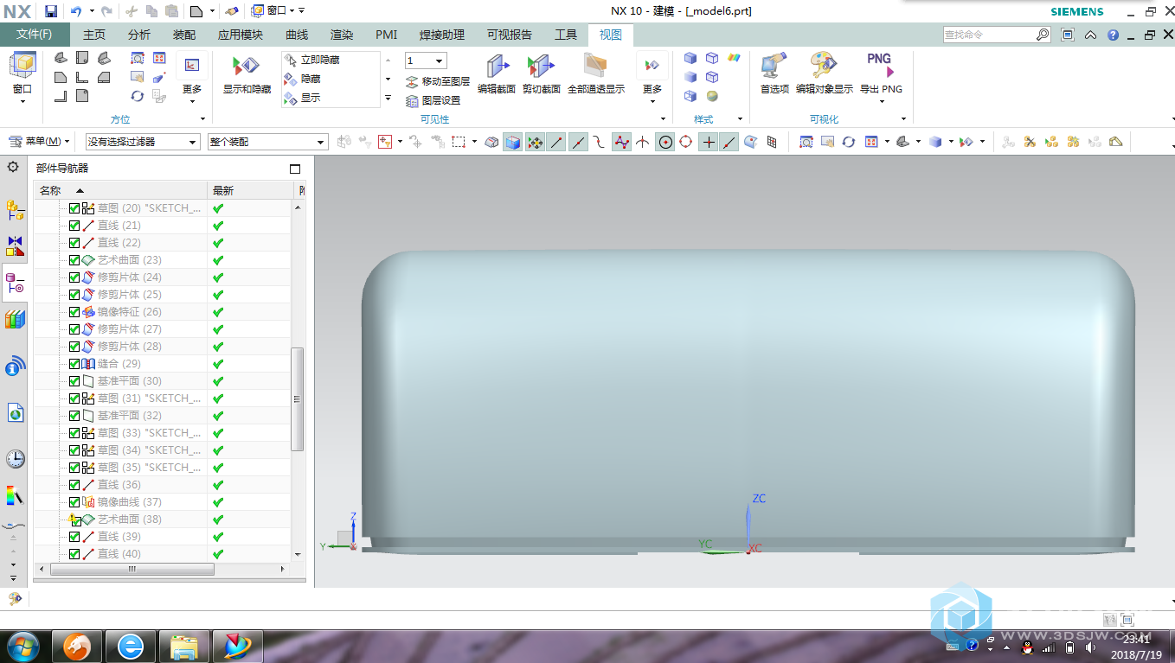Open the 菜单(M) dropdown

[39, 141]
